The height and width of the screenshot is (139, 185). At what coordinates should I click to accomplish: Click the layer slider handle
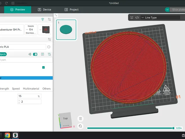[x=173, y=128]
